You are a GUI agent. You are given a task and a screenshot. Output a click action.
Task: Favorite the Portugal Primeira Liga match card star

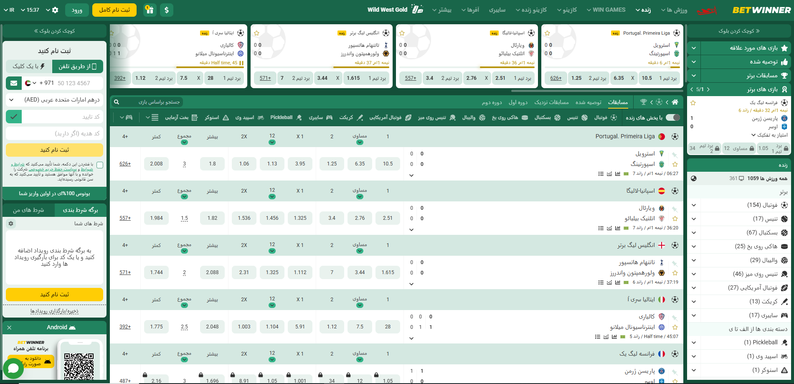pos(547,33)
